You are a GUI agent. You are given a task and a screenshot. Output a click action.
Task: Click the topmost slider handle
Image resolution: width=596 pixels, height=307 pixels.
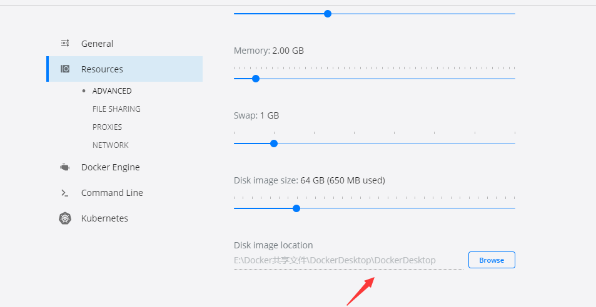coord(327,14)
